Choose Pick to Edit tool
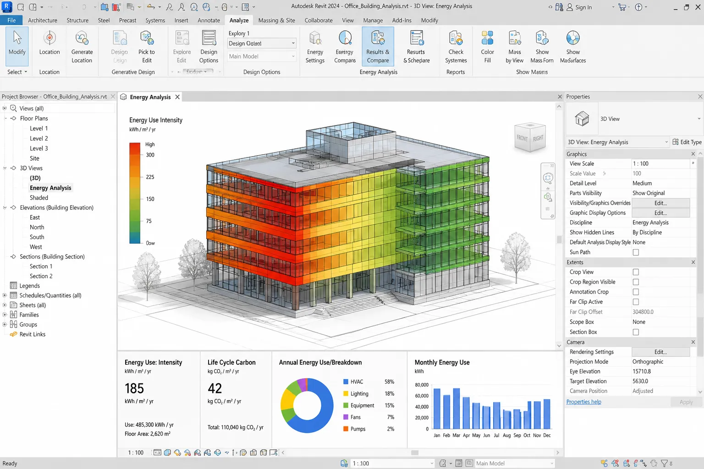Screen dimensions: 704x469 pyautogui.click(x=146, y=47)
